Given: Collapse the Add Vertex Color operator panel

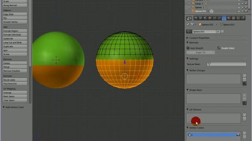Looking at the screenshot, I should pyautogui.click(x=4, y=107).
